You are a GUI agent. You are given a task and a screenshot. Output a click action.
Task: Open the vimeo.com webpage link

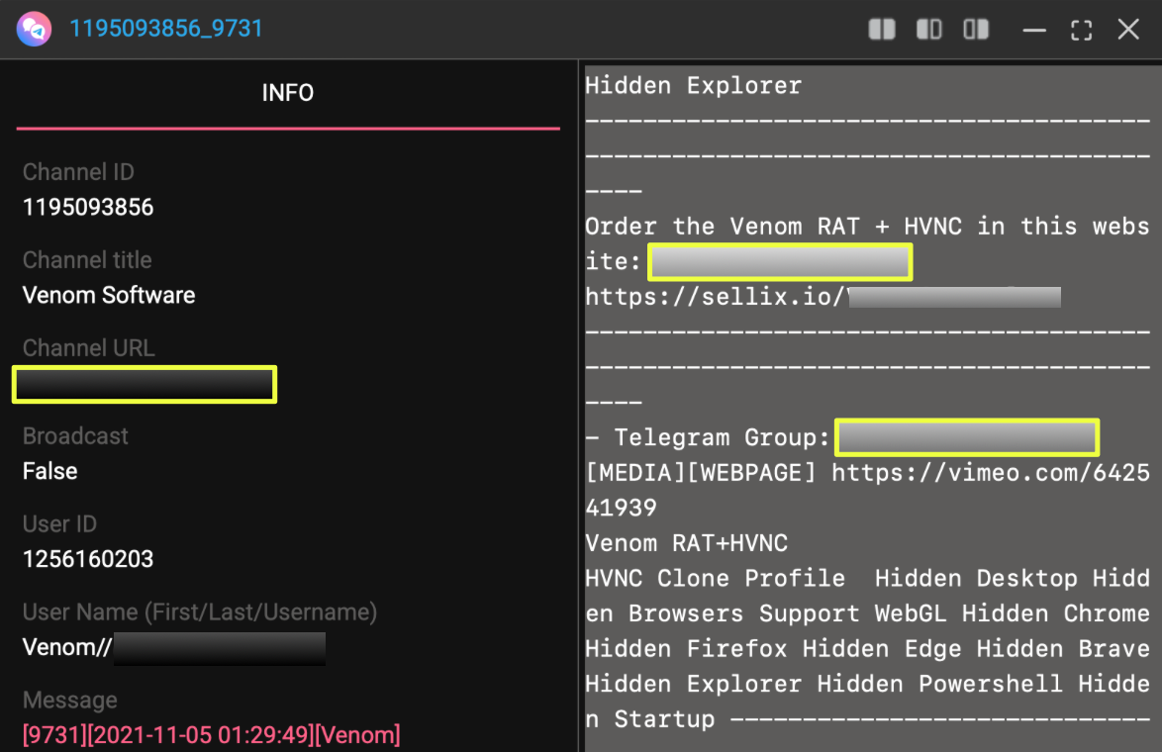point(990,473)
